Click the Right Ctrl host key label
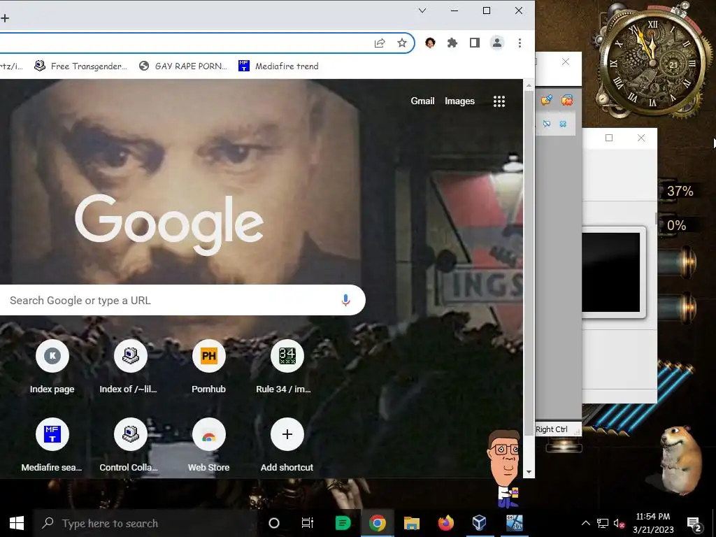The height and width of the screenshot is (537, 716). click(552, 429)
